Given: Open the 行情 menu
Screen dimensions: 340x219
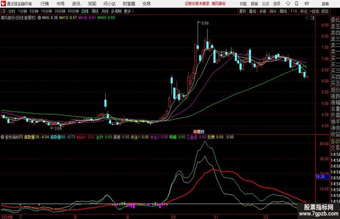Looking at the screenshot, I should point(45,4).
